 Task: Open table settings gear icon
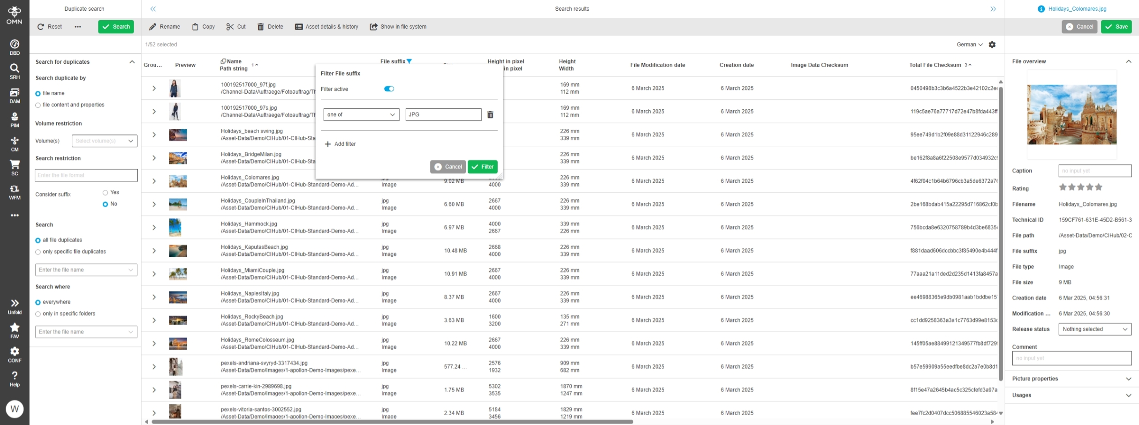pyautogui.click(x=992, y=45)
